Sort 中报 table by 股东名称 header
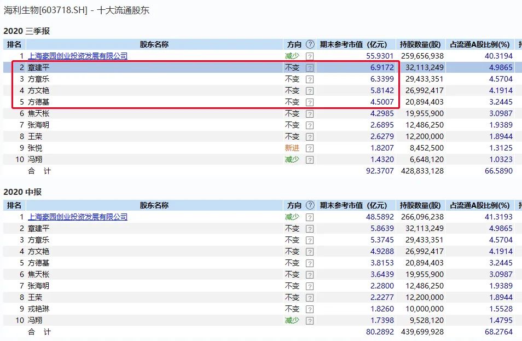Image resolution: width=522 pixels, height=341 pixels. point(154,205)
